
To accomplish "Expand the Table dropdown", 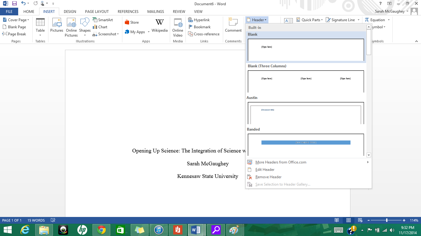I will [40, 27].
